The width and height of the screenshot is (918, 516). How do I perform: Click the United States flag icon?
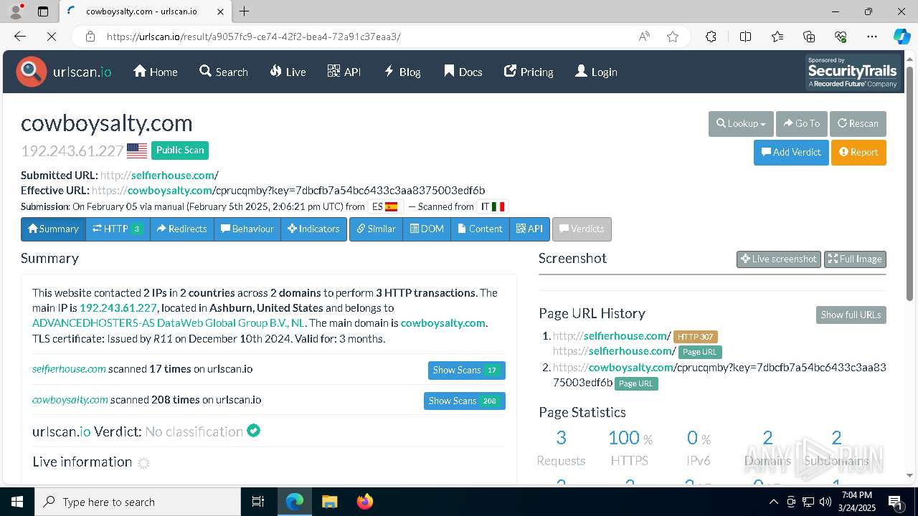click(x=137, y=150)
